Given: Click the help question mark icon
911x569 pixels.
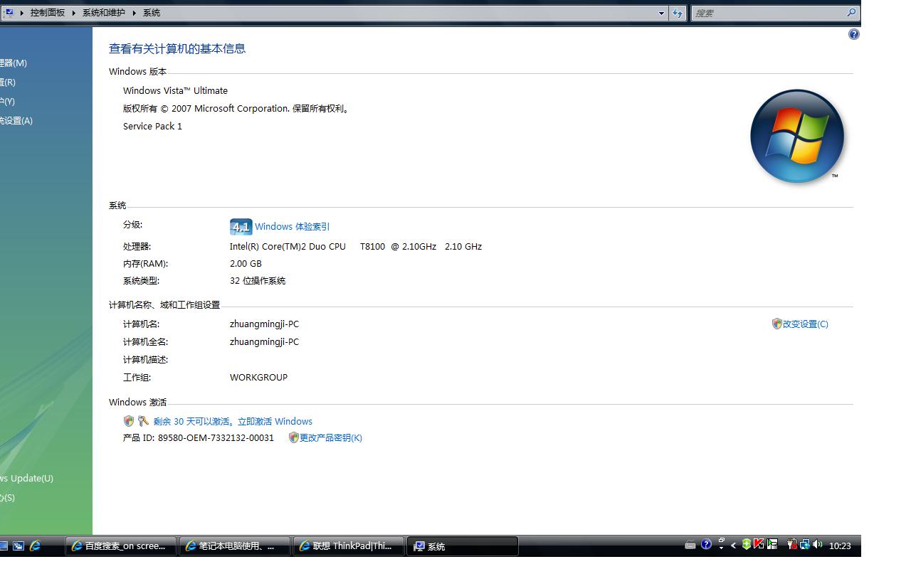Looking at the screenshot, I should pos(854,34).
